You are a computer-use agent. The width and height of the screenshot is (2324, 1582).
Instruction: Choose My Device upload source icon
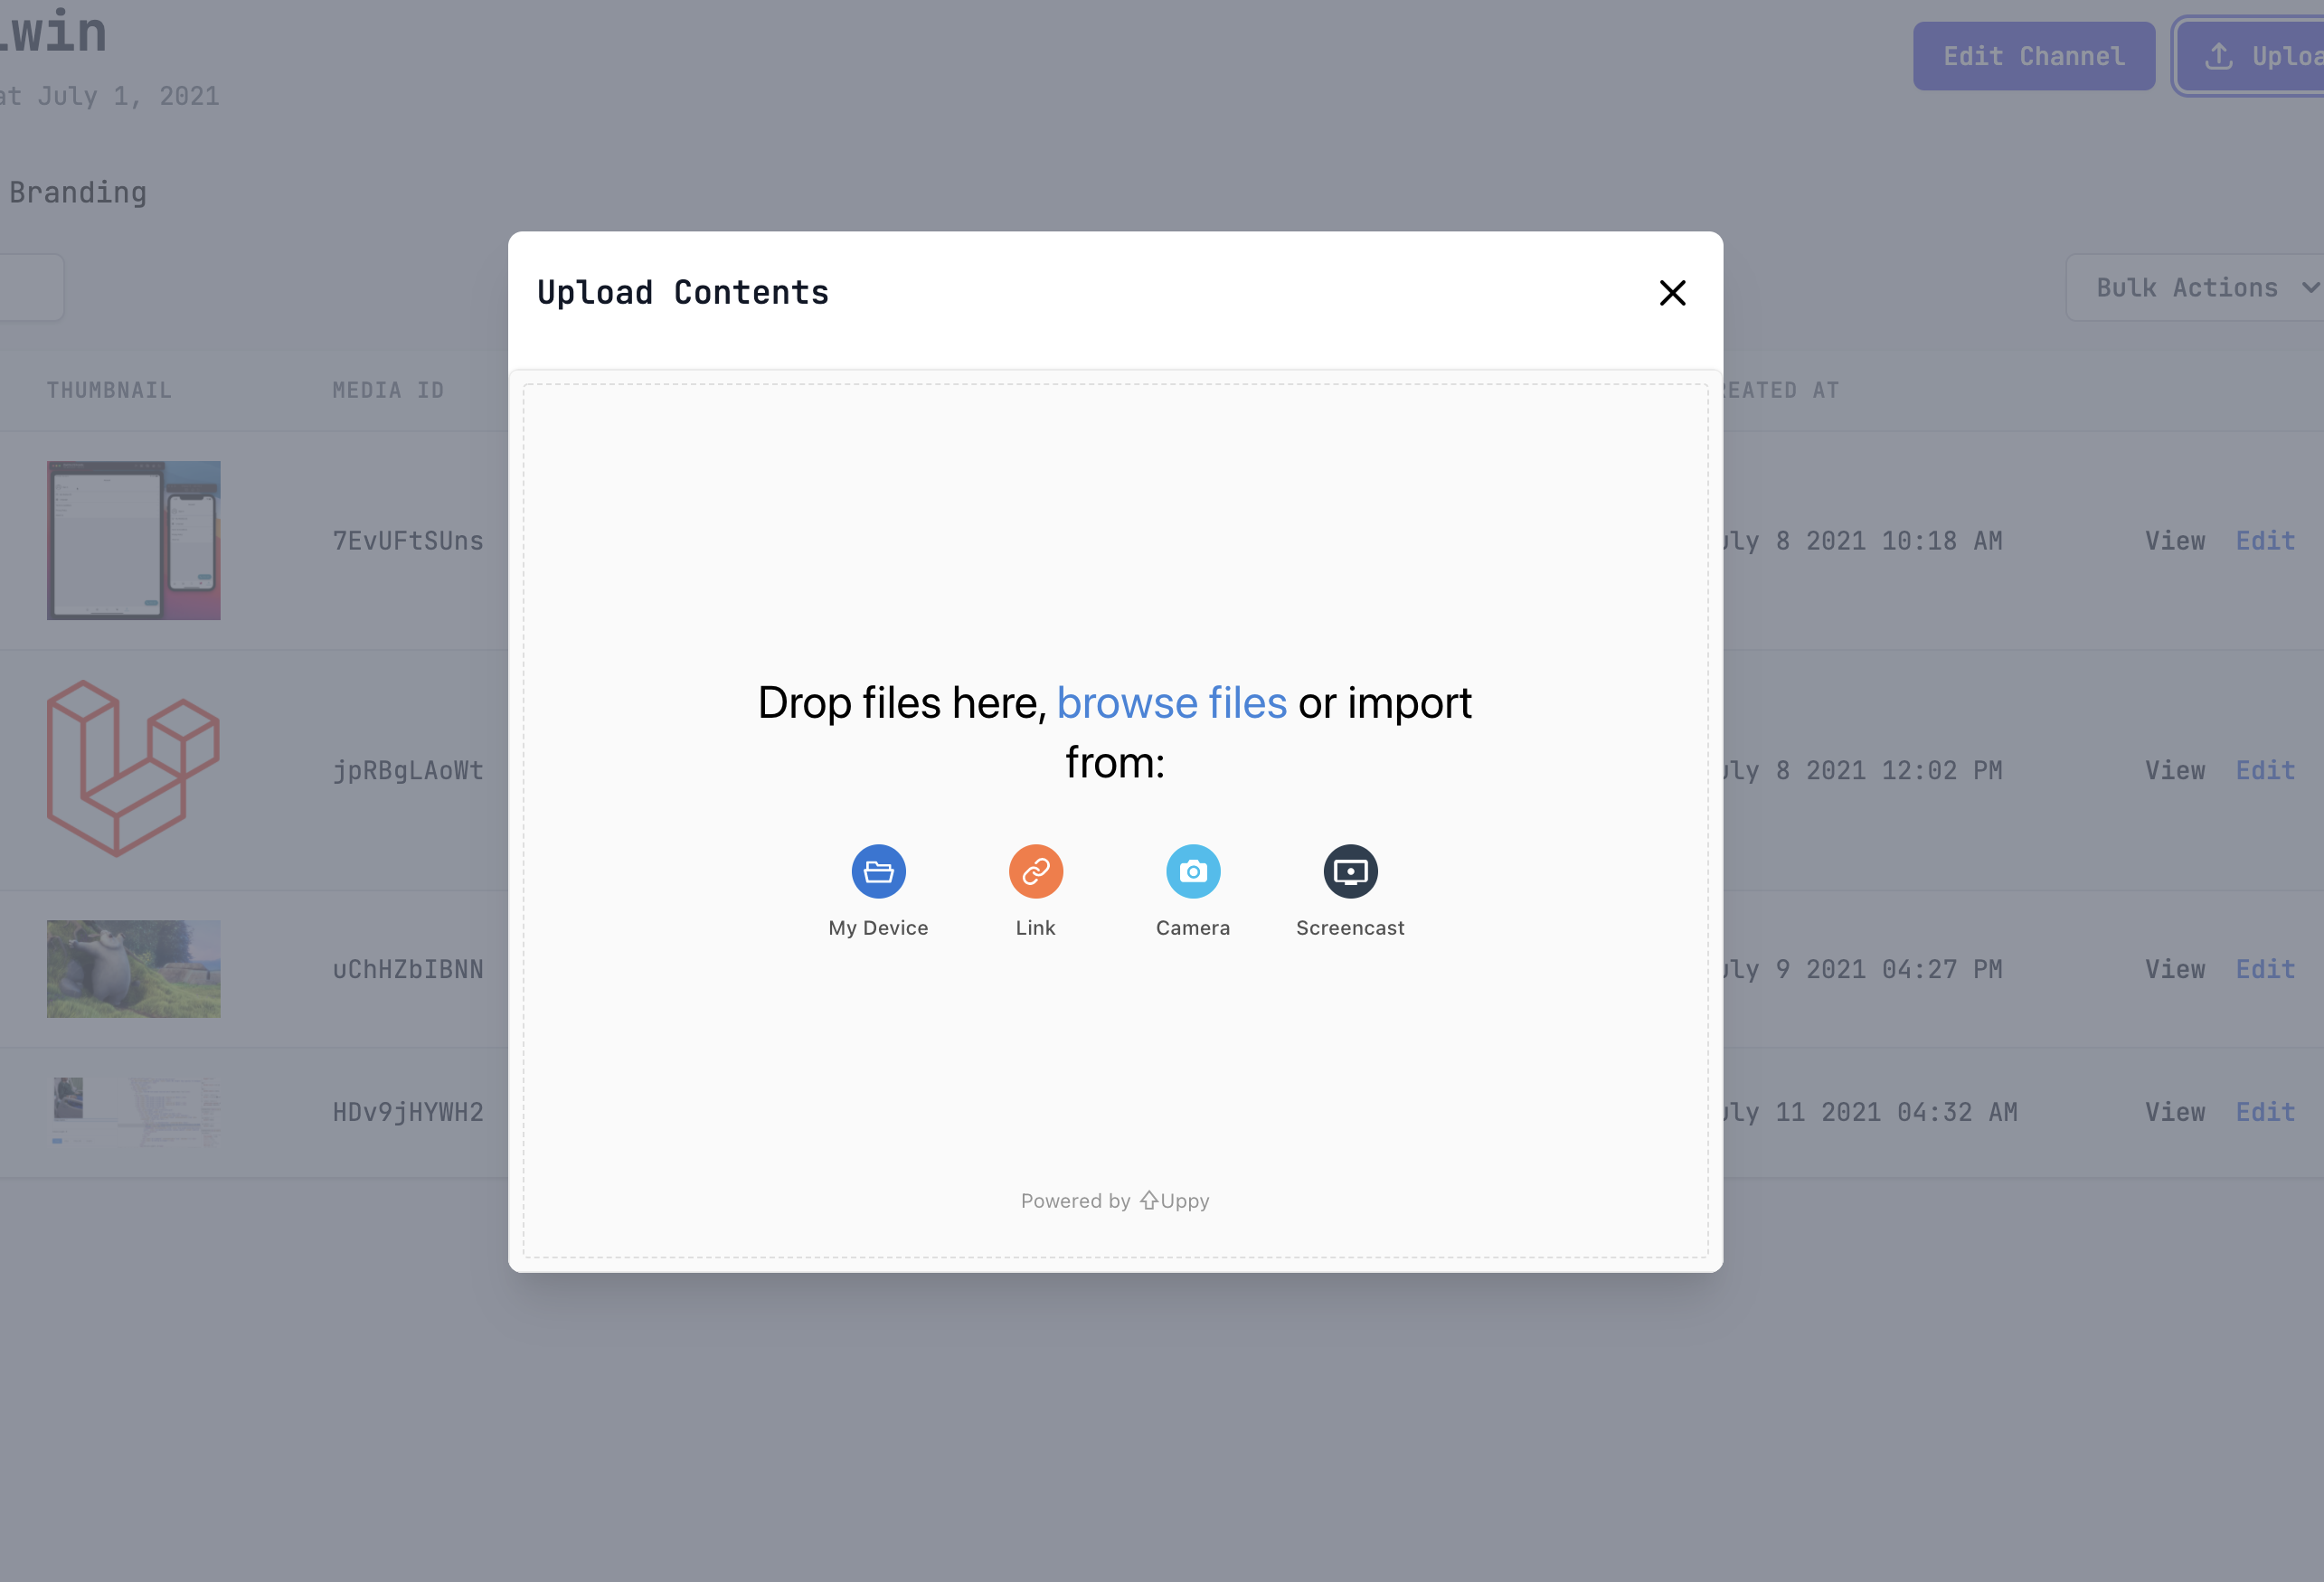(x=878, y=871)
